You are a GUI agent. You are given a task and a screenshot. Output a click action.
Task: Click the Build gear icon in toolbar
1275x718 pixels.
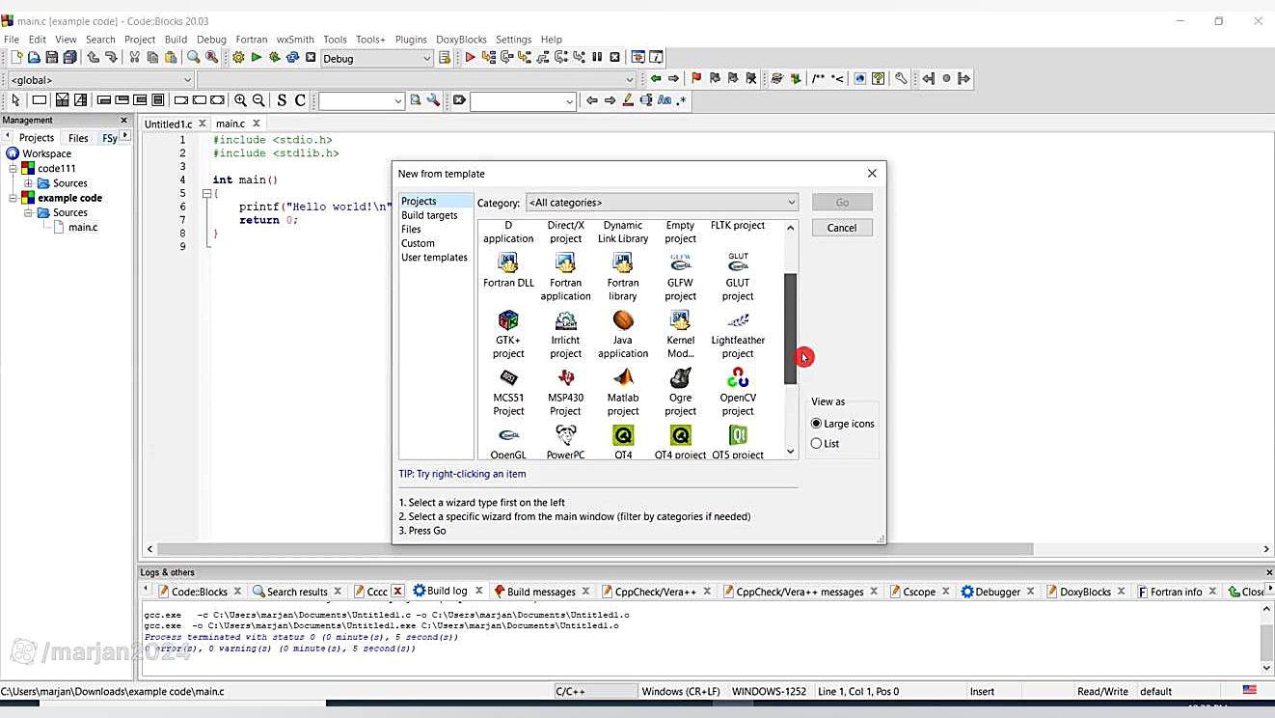coord(238,58)
